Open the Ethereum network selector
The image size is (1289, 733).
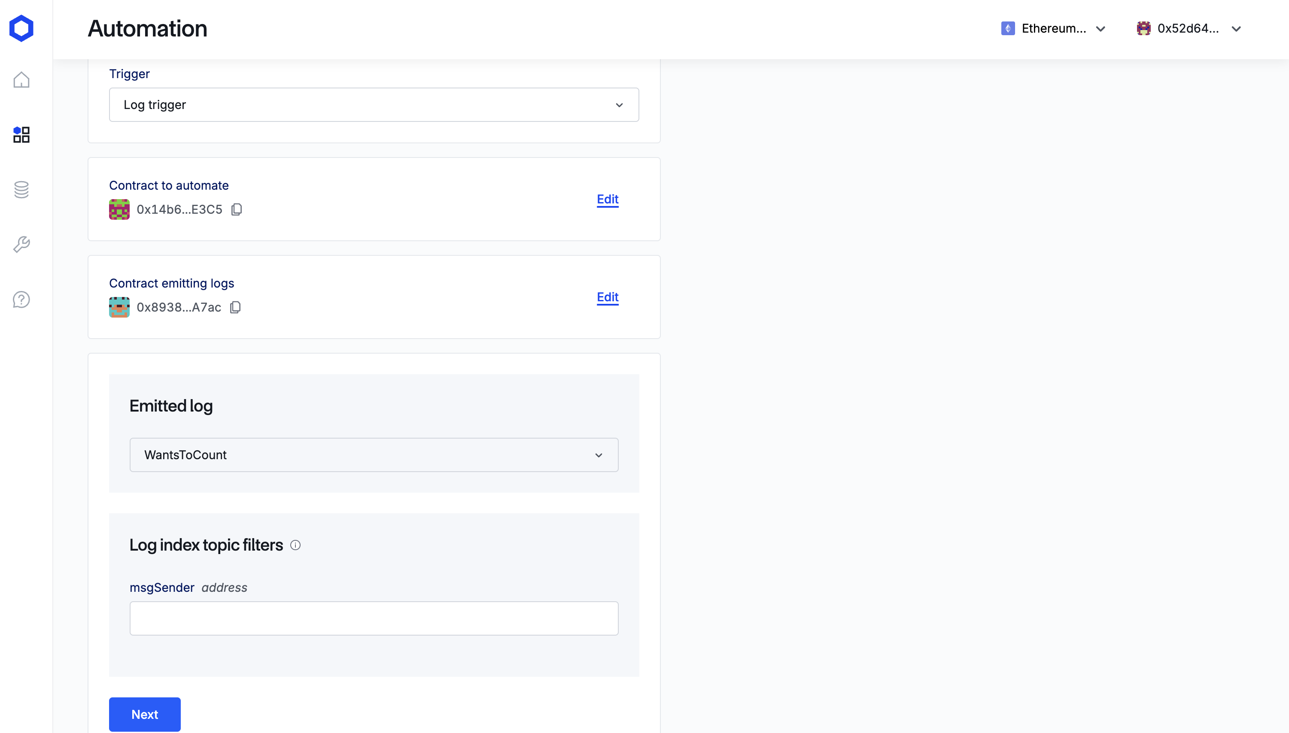click(x=1054, y=29)
